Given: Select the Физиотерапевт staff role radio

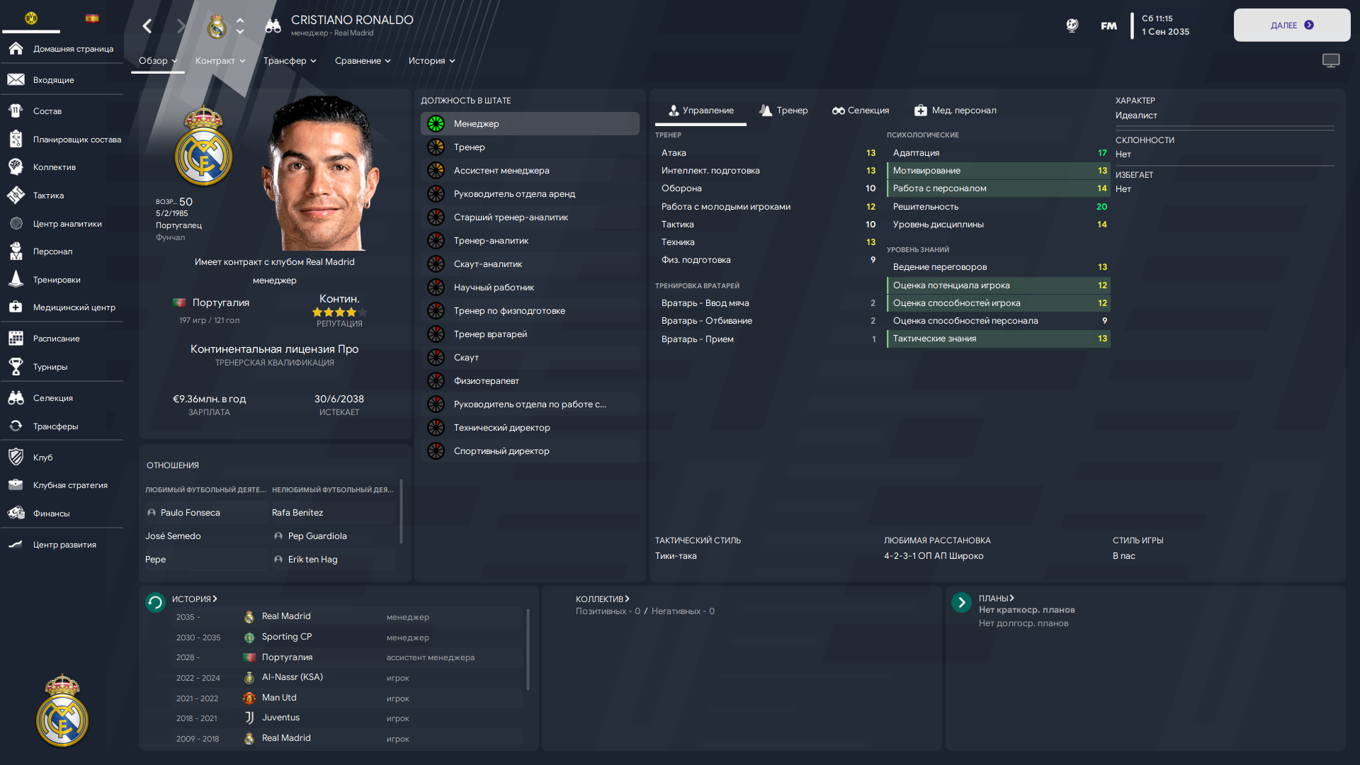Looking at the screenshot, I should pyautogui.click(x=436, y=380).
